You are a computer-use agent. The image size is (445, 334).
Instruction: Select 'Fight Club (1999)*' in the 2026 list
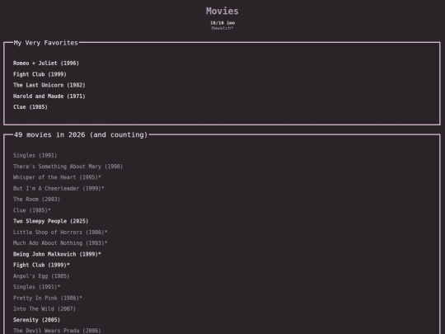tap(41, 265)
